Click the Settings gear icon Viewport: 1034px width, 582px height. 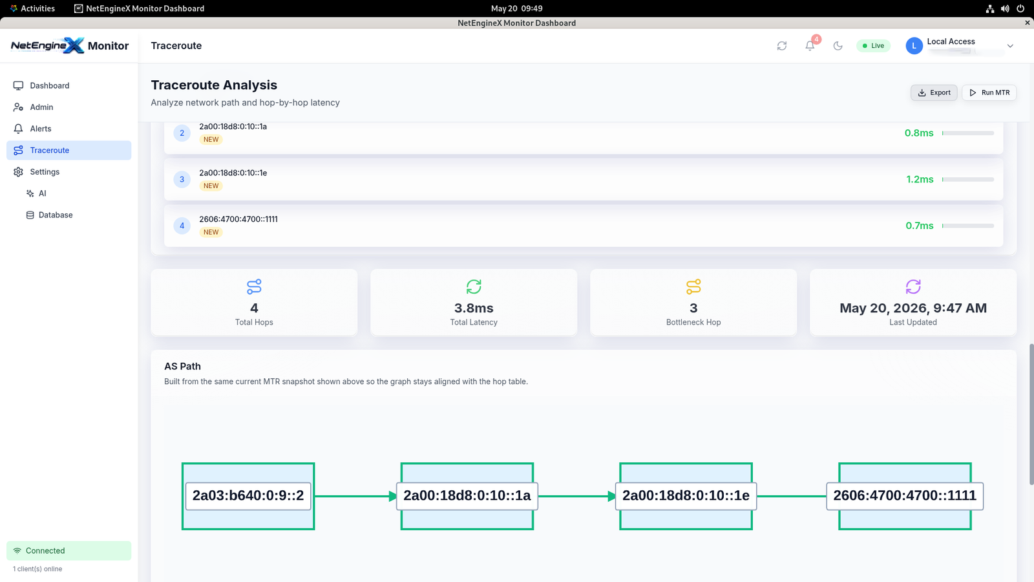(x=18, y=172)
